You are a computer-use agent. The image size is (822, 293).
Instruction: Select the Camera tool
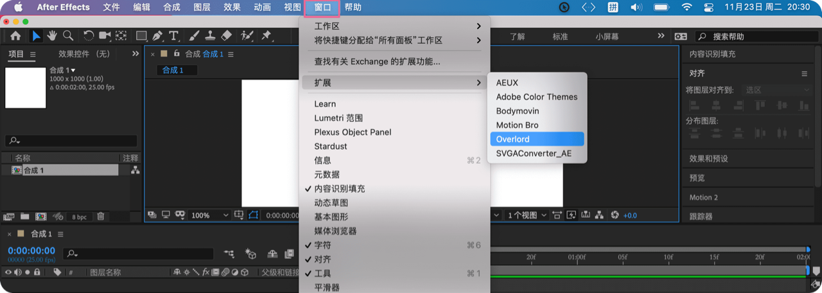point(105,36)
